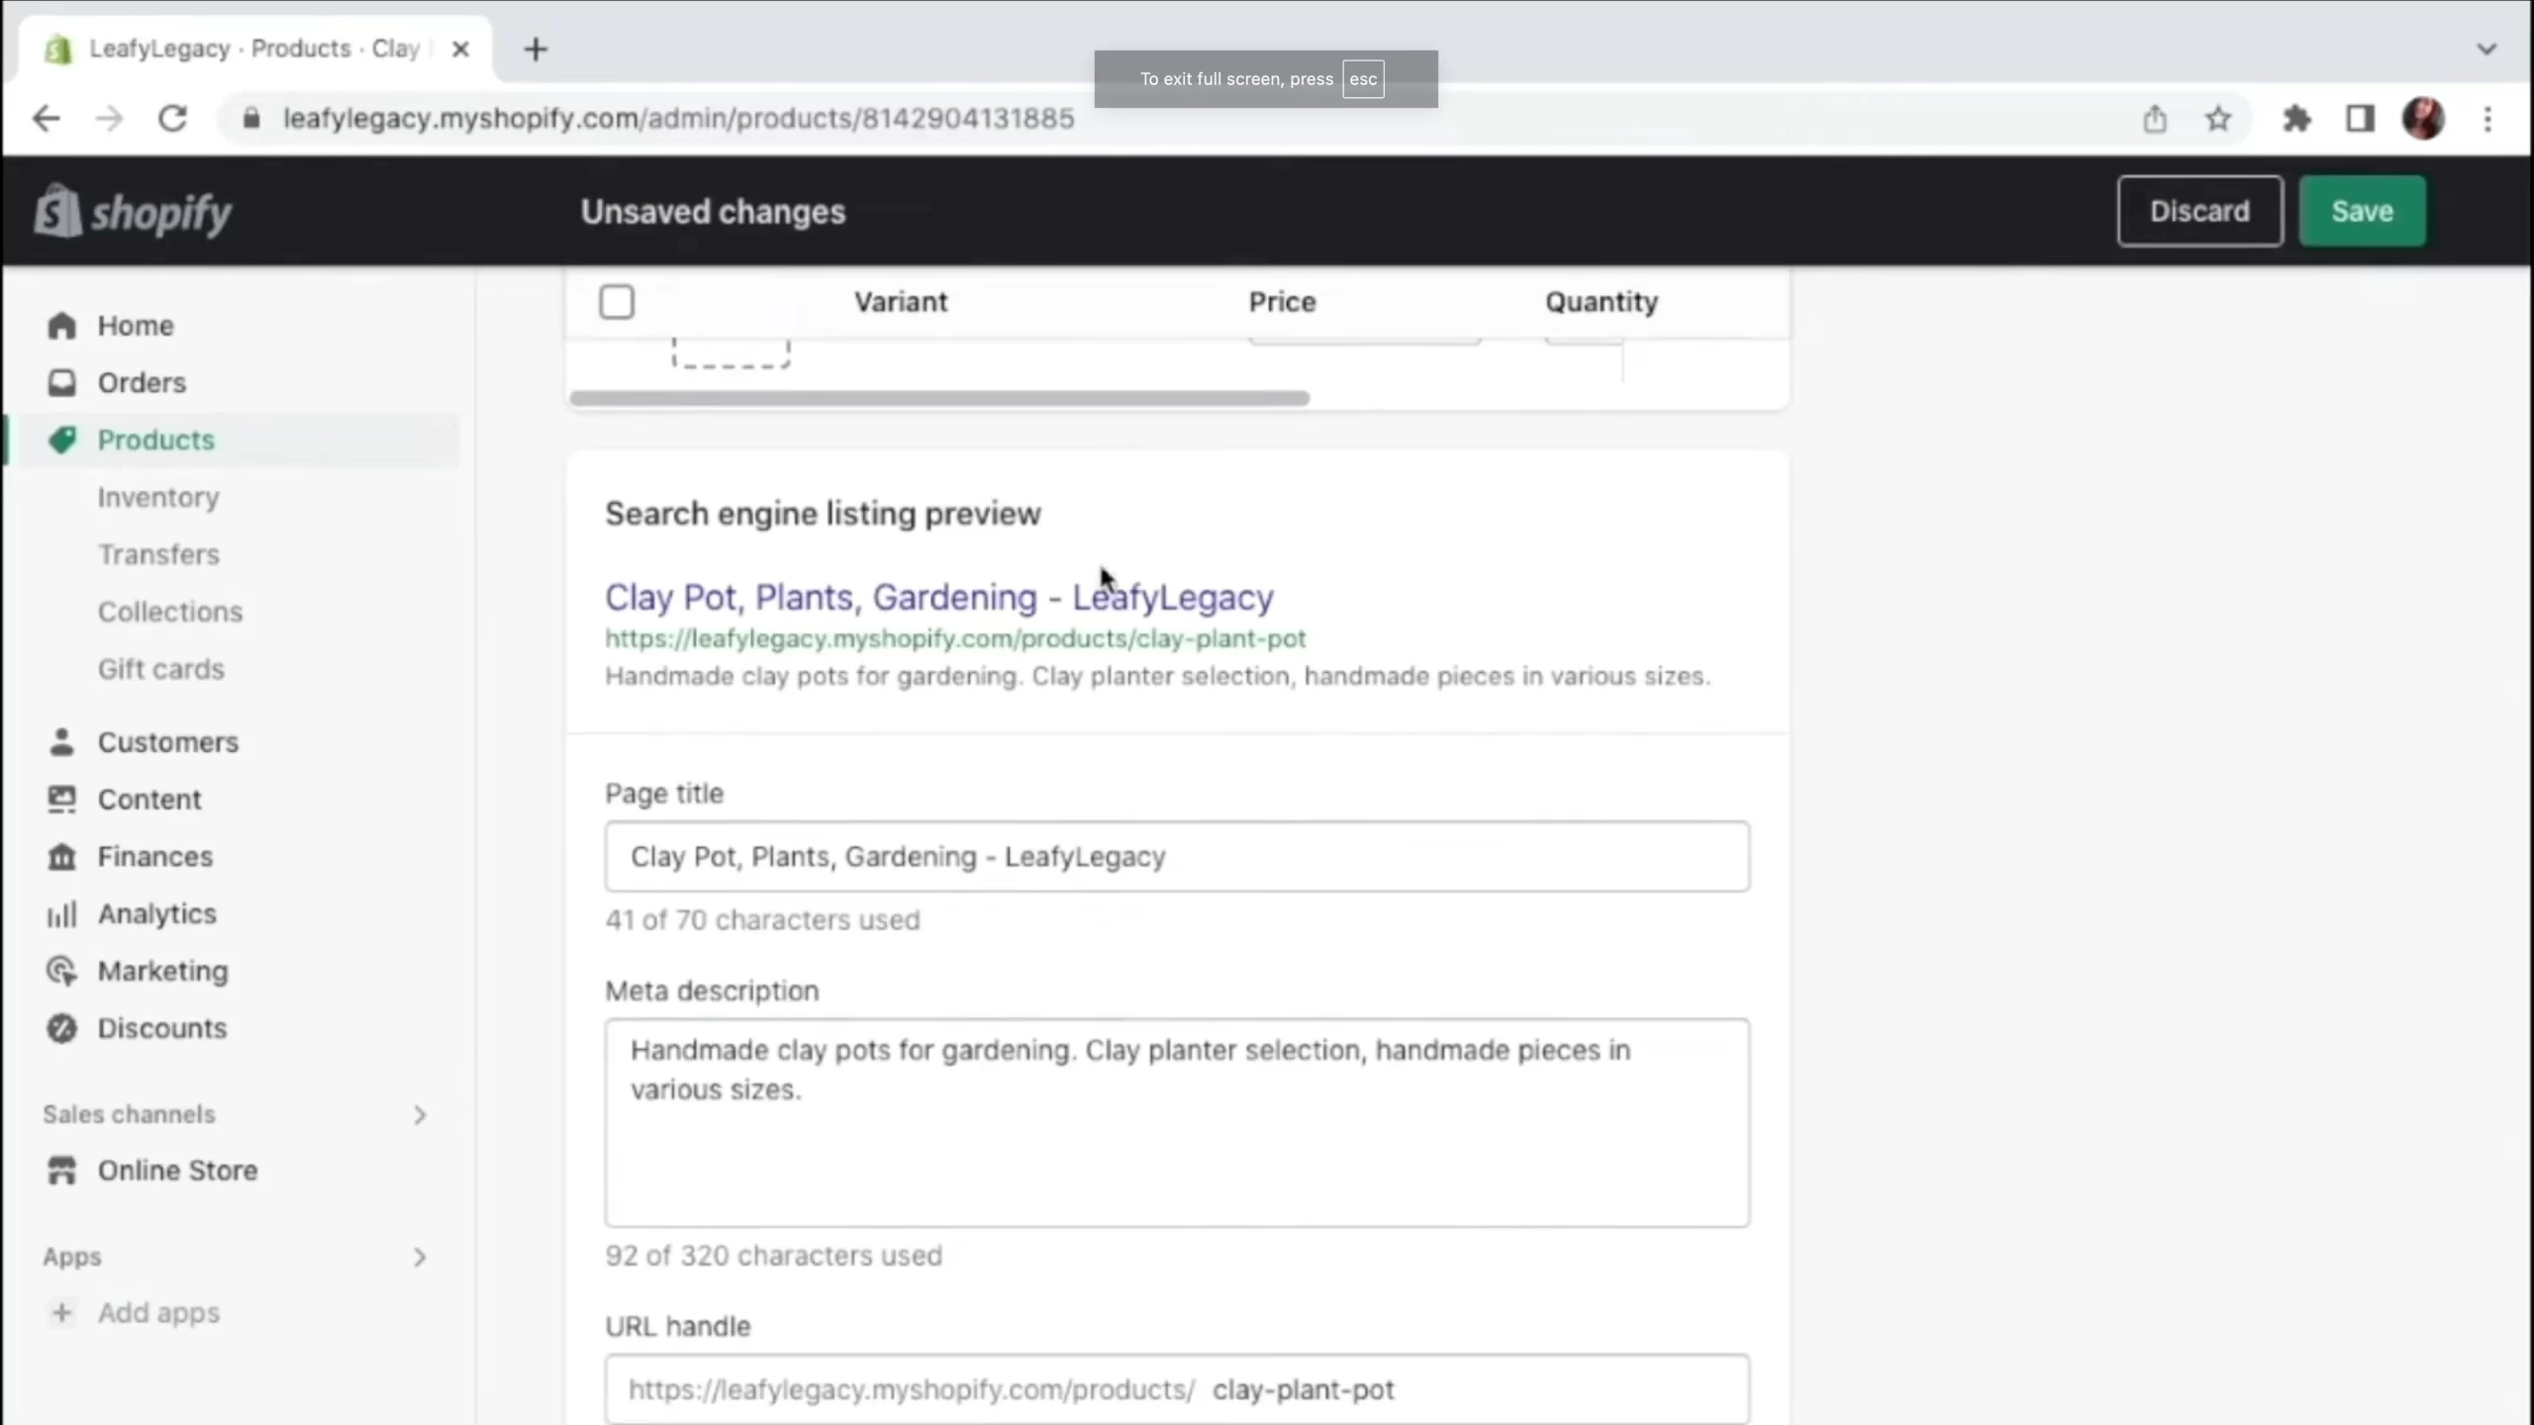Open Analytics in the sidebar
This screenshot has height=1425, width=2534.
[156, 914]
